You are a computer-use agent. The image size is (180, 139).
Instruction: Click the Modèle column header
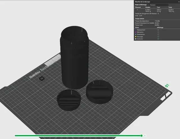[148, 7]
